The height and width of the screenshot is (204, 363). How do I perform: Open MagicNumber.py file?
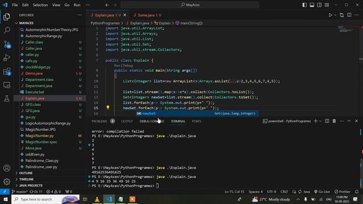pos(39,136)
